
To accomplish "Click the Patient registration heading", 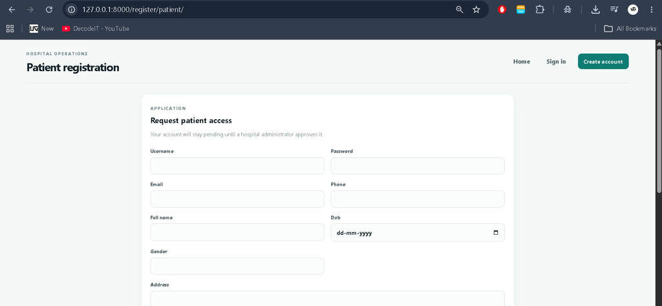I will 72,68.
